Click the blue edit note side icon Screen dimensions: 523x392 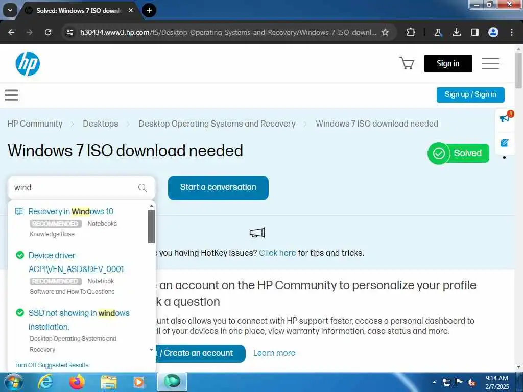point(504,143)
